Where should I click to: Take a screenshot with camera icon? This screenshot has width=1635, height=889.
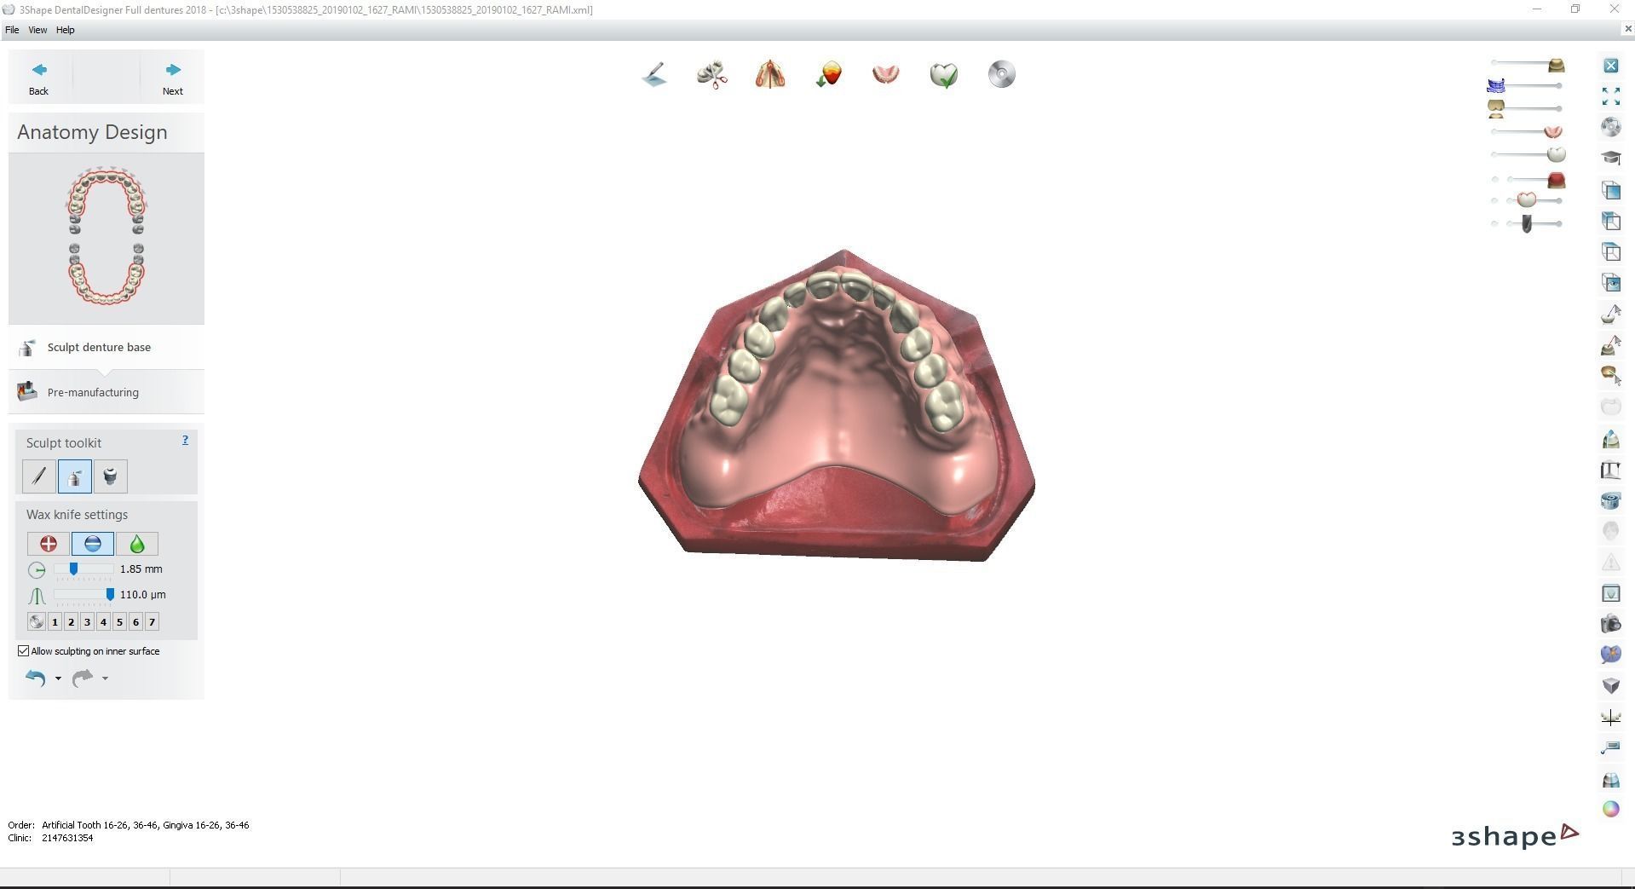point(1611,624)
